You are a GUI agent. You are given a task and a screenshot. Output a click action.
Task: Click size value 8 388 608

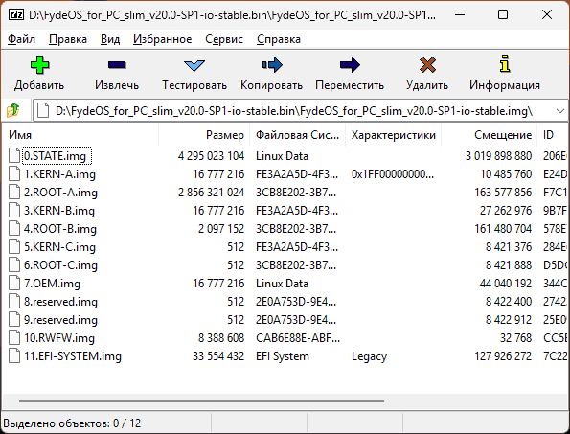click(221, 337)
